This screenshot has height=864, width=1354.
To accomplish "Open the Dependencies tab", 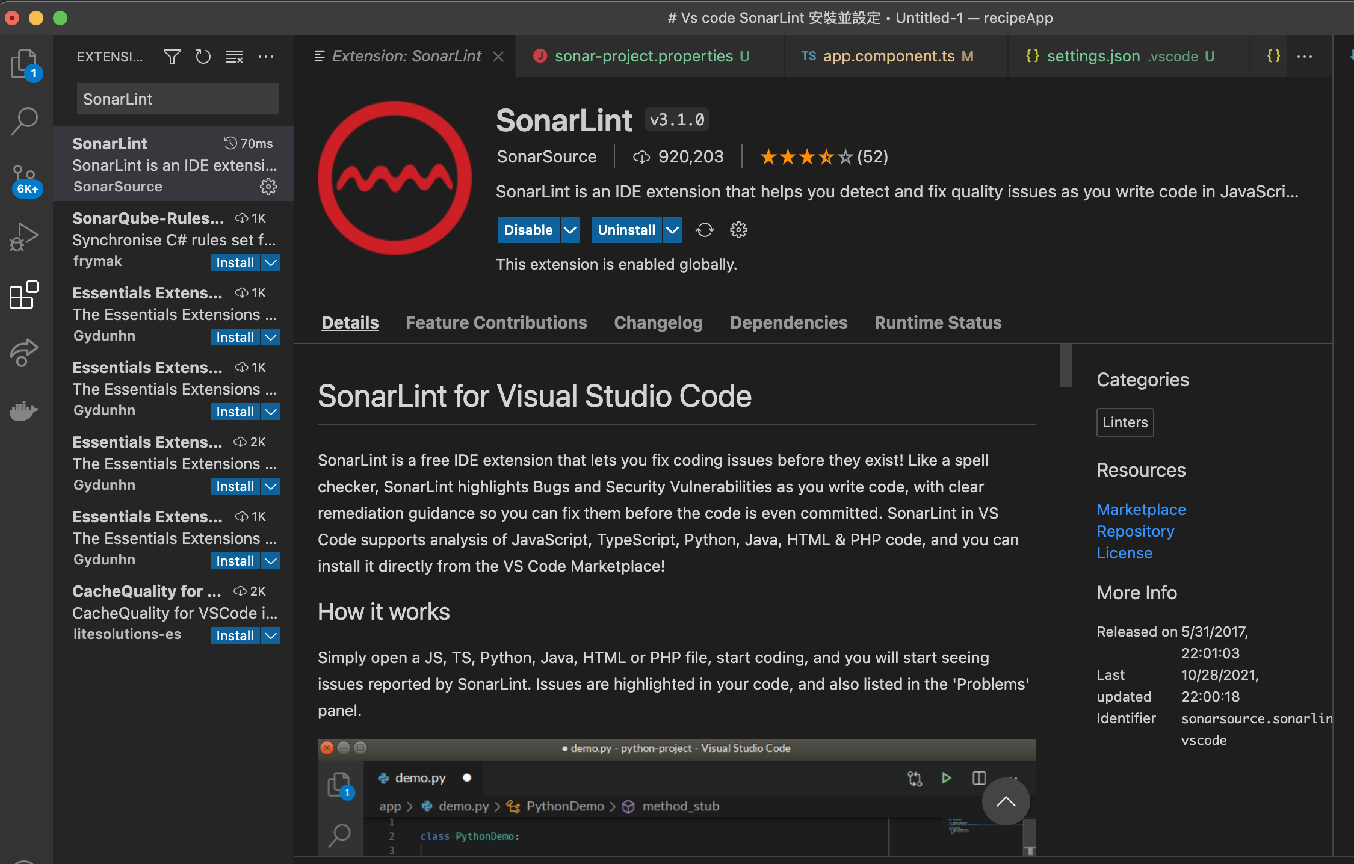I will (x=788, y=322).
